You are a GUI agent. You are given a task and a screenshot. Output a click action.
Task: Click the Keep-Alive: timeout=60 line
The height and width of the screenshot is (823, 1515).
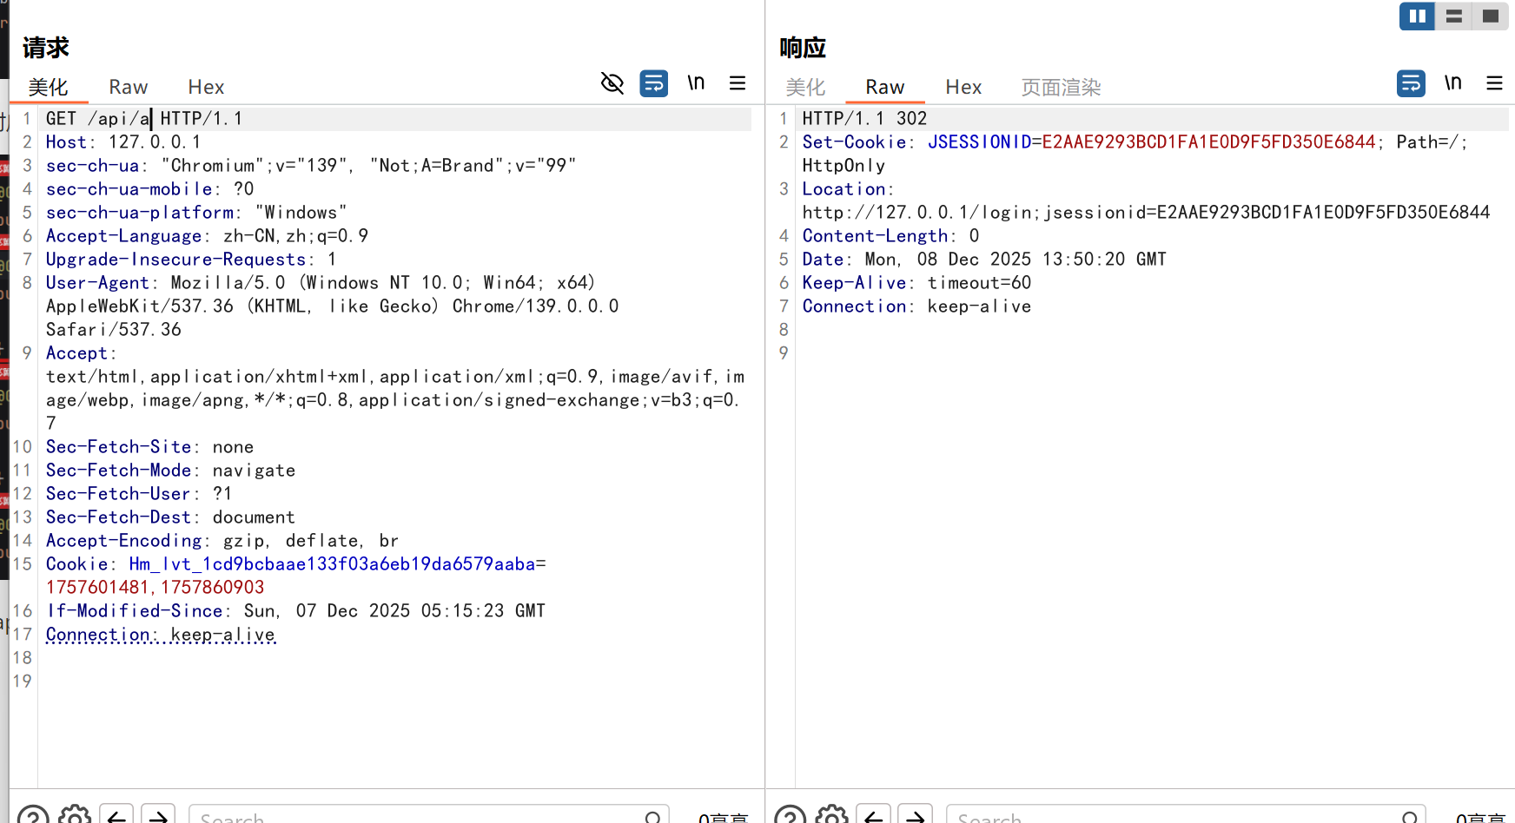click(916, 283)
